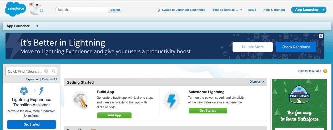Click the green Add App button

pyautogui.click(x=114, y=115)
